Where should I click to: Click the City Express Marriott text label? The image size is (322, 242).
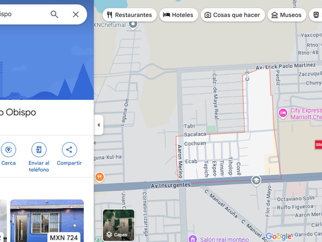[306, 114]
